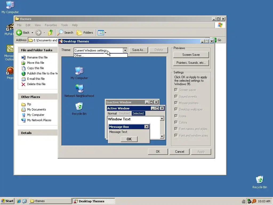Click OK in the Desktop Themes dialog
The image size is (273, 205).
pyautogui.click(x=158, y=152)
